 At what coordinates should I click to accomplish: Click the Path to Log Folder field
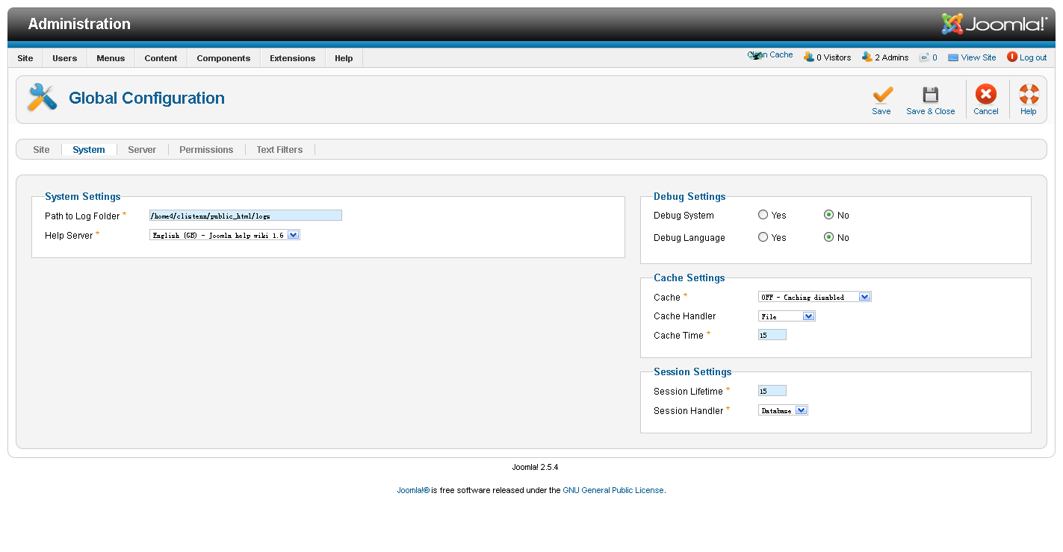245,216
